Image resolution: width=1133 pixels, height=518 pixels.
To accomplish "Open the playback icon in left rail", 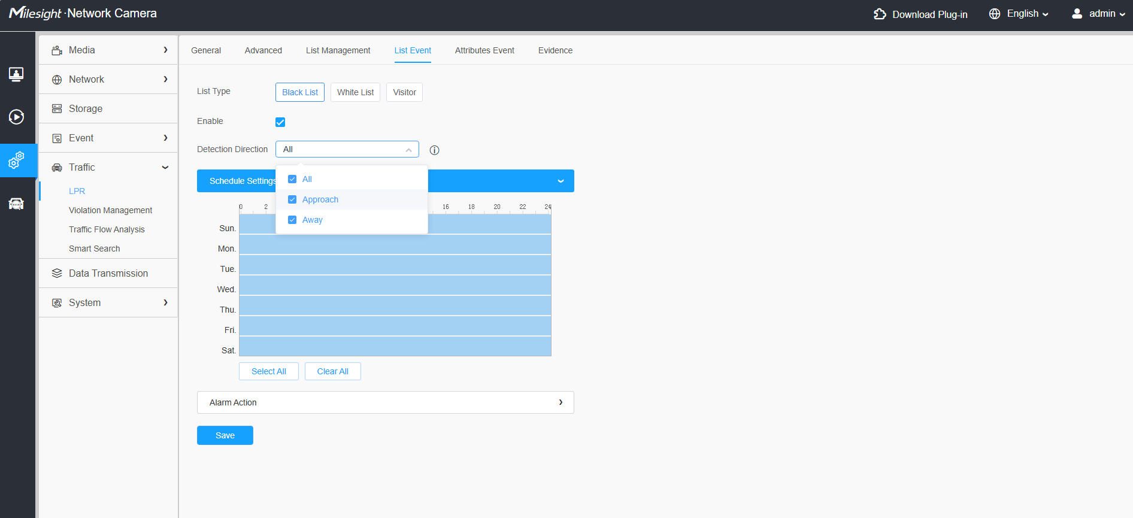I will point(16,117).
